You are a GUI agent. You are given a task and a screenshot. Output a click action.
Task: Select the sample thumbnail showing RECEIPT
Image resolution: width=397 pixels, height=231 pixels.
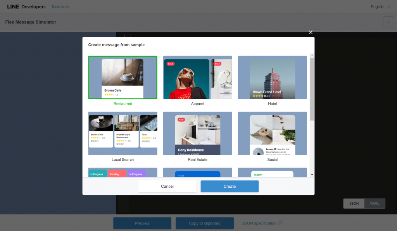[x=273, y=173]
